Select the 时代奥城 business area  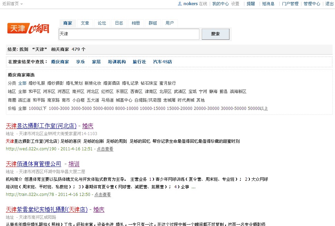186,100
